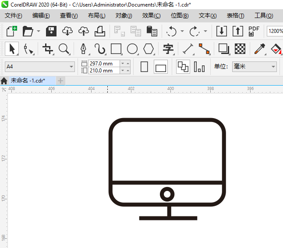Select the Artistic media tool
Image resolution: width=283 pixels, height=248 pixels.
pyautogui.click(x=100, y=49)
